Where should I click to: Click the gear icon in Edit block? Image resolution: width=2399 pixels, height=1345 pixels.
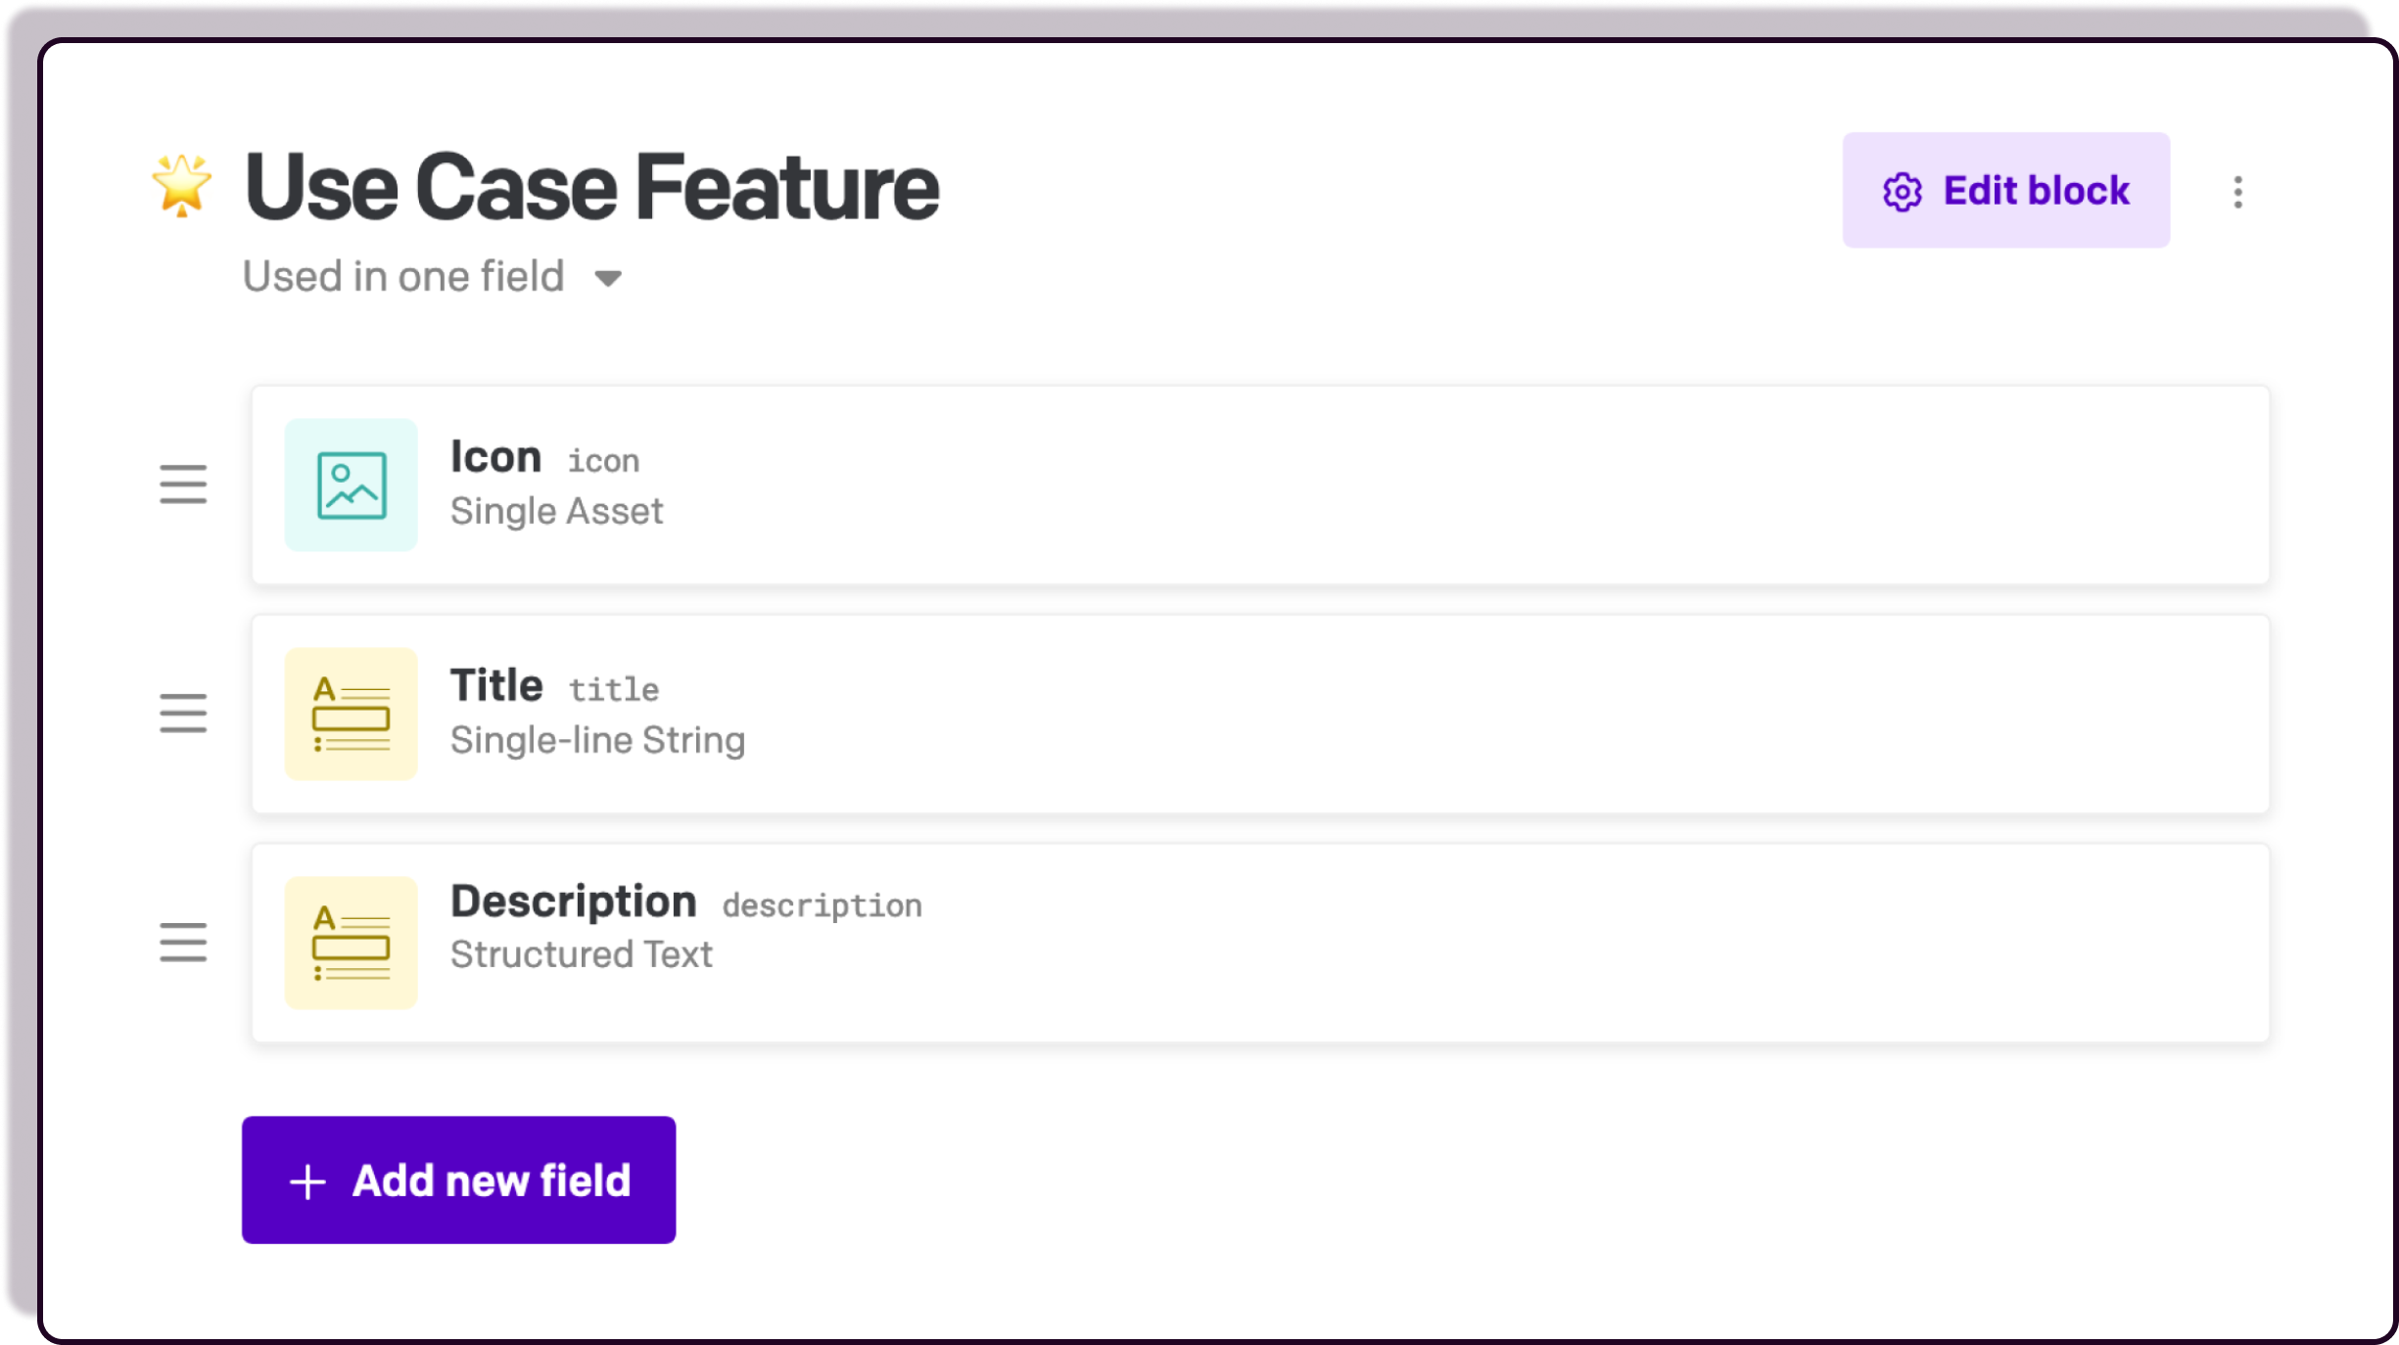[x=1902, y=192]
